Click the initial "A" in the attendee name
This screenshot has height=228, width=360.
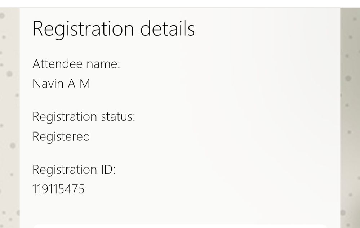(x=72, y=84)
